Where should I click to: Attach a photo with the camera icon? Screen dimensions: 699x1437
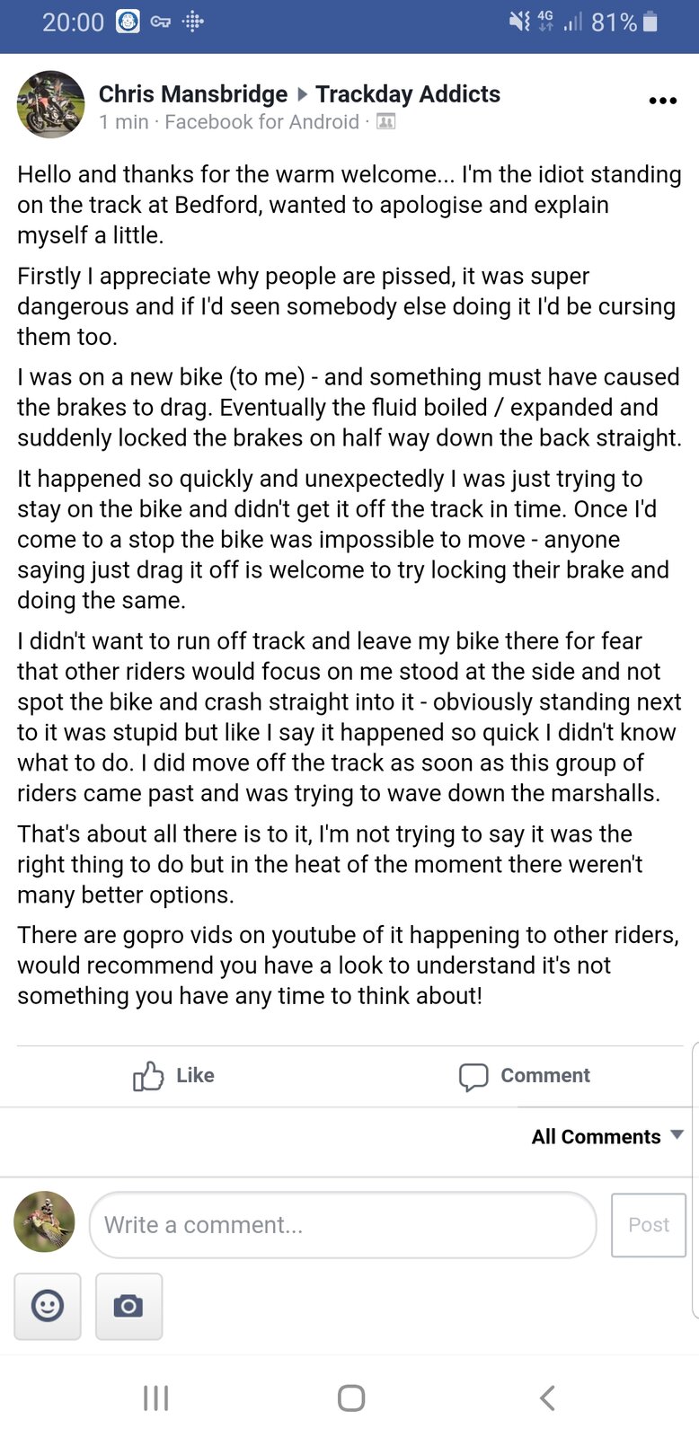pos(128,1306)
